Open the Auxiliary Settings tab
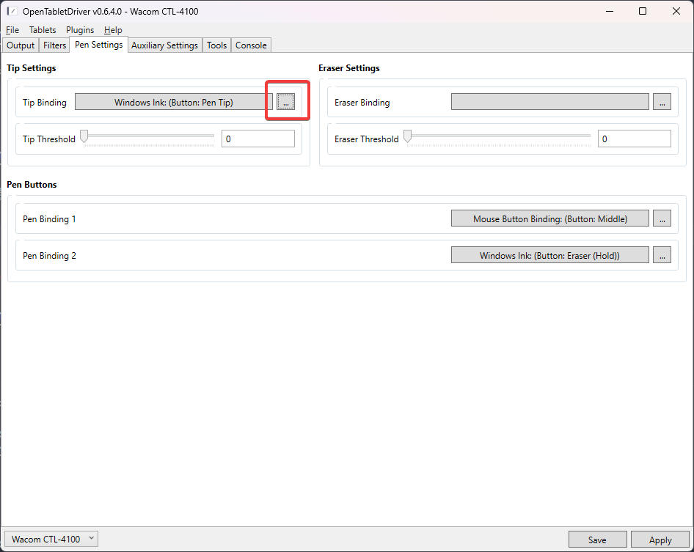Screen dimensions: 694x552 pos(164,45)
